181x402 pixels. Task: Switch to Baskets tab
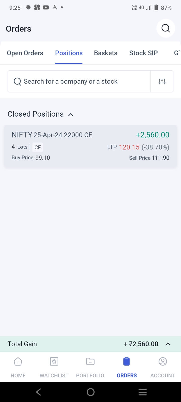[106, 53]
